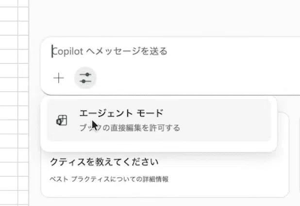Open the sliders settings icon in Copilot
Image resolution: width=300 pixels, height=206 pixels.
point(85,78)
